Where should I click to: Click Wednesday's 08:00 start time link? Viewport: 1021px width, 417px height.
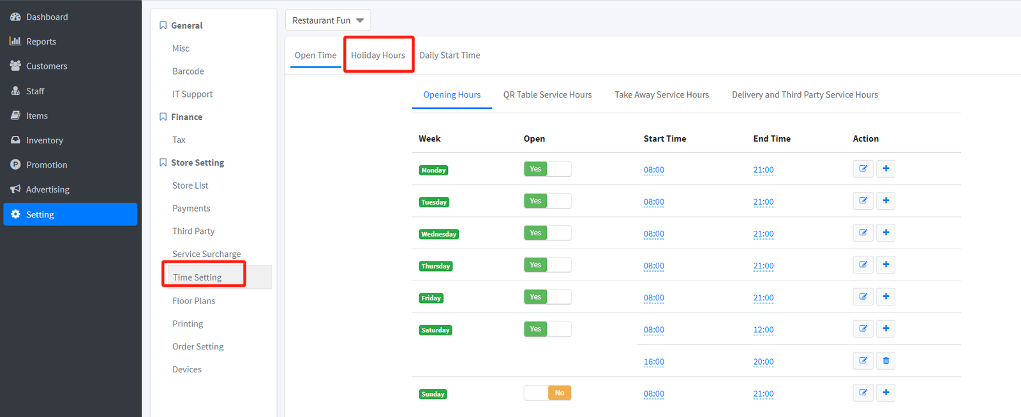(x=653, y=234)
